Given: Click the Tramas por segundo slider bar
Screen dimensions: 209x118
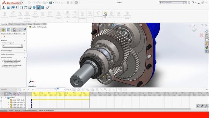Looking at the screenshot, I should 12,47.
